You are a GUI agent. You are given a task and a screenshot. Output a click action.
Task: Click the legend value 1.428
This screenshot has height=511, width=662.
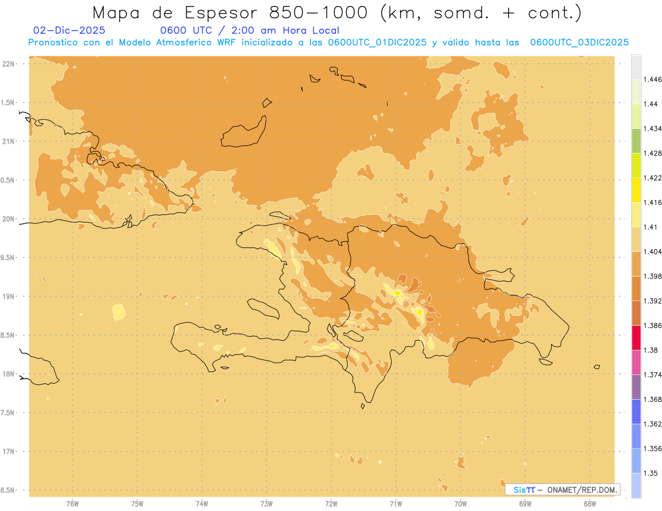tap(652, 153)
